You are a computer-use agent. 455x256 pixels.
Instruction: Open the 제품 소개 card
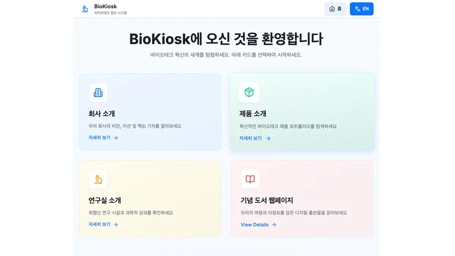click(x=302, y=112)
